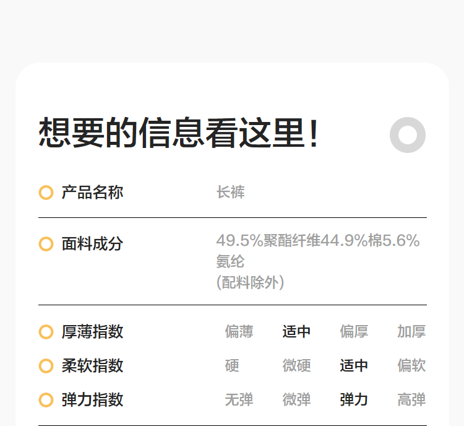
Task: Pick 高弹 elasticity option
Action: pos(411,400)
